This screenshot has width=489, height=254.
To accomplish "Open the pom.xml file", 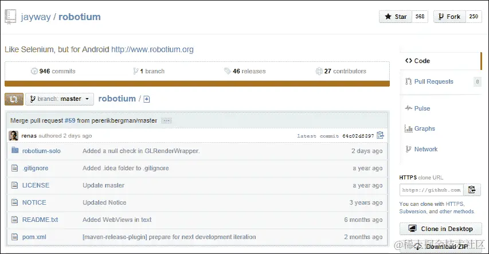I will (x=34, y=237).
